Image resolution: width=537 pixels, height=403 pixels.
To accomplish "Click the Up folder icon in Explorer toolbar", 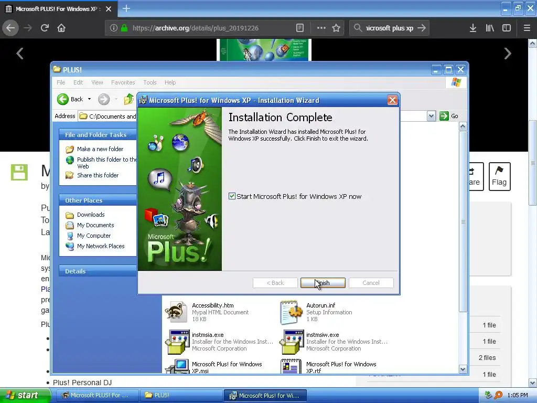I will coord(129,99).
